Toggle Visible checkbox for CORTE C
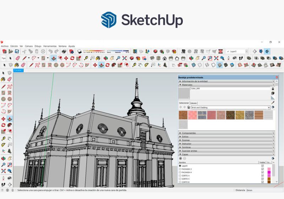 point(262,179)
